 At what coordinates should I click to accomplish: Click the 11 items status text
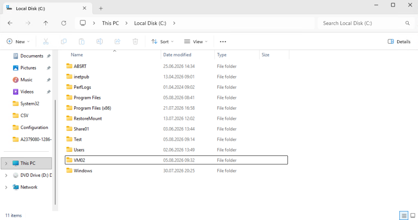click(13, 215)
